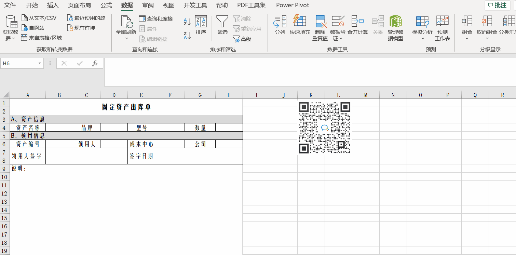
Task: Open the 文件 file tab
Action: tap(10, 5)
